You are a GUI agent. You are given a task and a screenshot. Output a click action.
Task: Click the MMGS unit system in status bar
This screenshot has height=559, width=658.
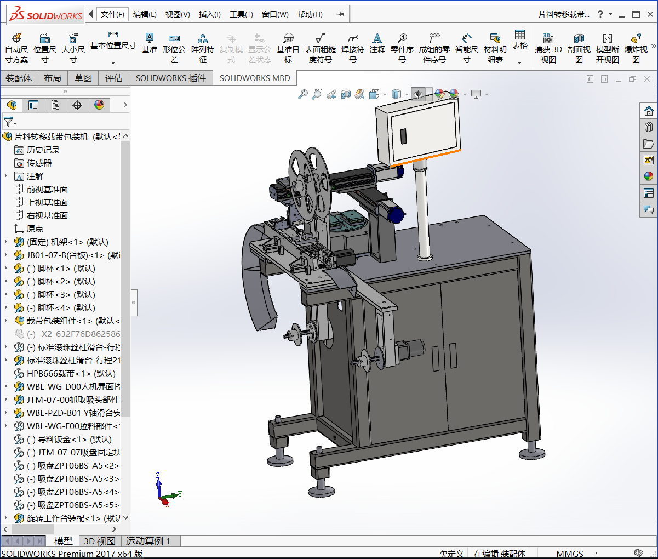[570, 554]
